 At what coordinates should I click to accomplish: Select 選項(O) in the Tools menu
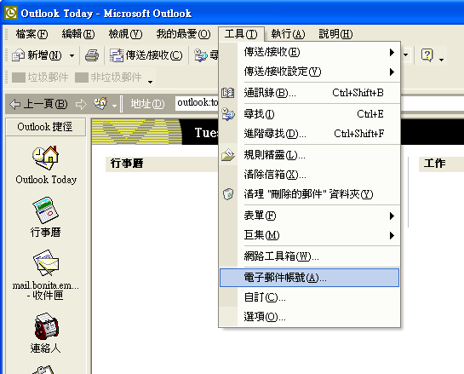[310, 317]
